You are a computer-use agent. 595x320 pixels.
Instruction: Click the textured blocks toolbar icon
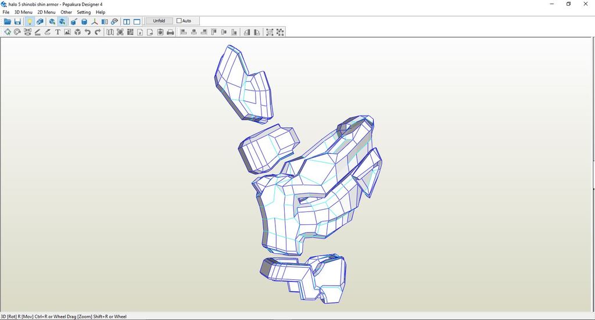(x=40, y=21)
